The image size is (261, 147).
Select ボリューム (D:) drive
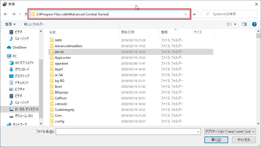pyautogui.click(x=21, y=116)
